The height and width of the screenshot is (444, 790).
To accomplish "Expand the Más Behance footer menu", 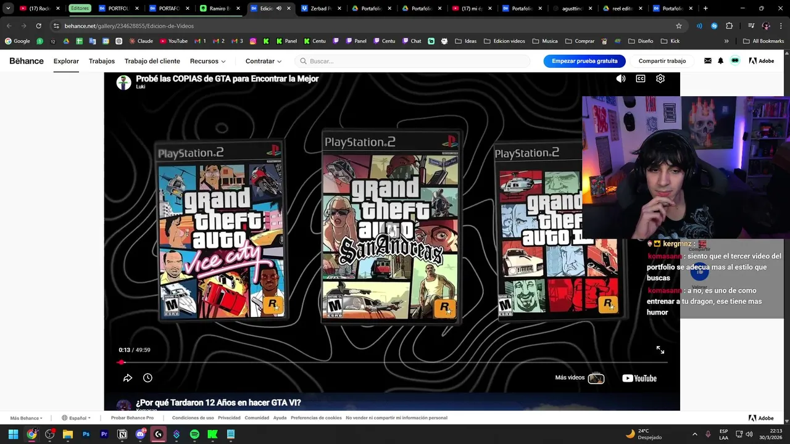I will click(x=27, y=418).
